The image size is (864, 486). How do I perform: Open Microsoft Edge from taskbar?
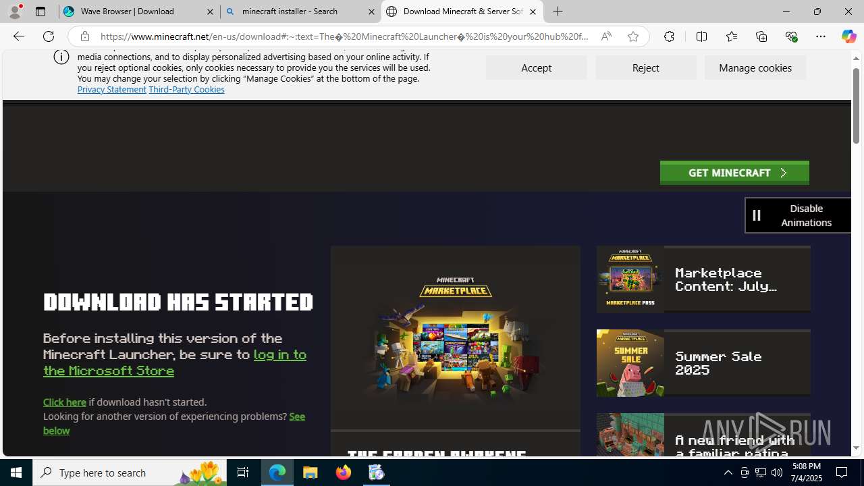click(x=277, y=473)
